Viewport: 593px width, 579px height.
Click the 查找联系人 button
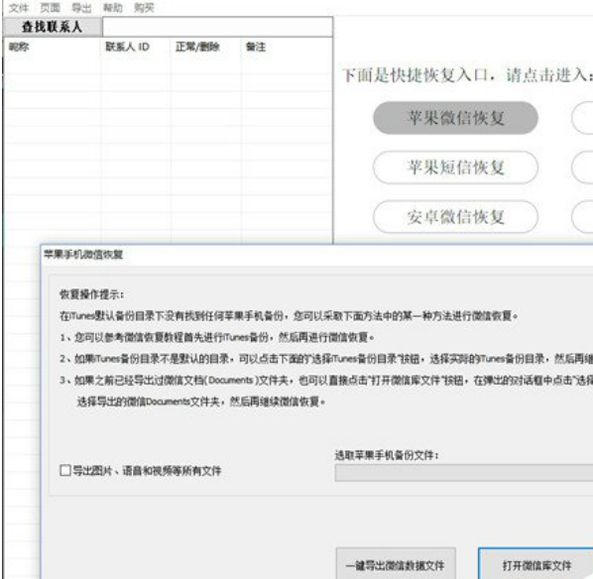pos(53,27)
